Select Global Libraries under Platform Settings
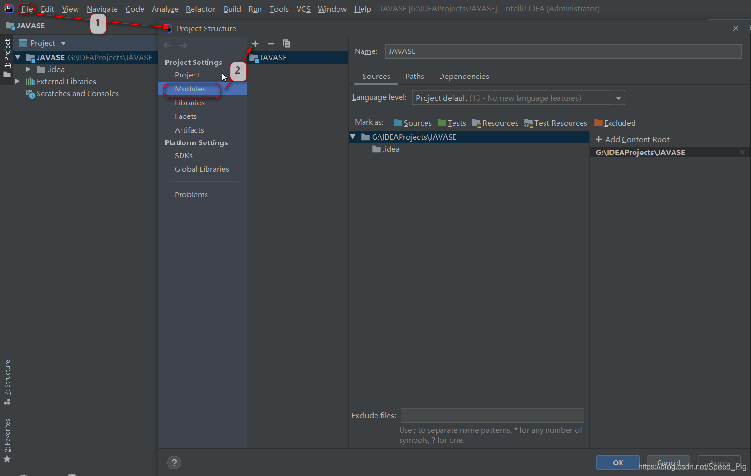Image resolution: width=751 pixels, height=476 pixels. (x=202, y=169)
